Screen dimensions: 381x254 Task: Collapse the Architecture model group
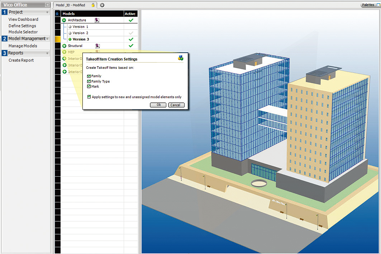[x=64, y=20]
